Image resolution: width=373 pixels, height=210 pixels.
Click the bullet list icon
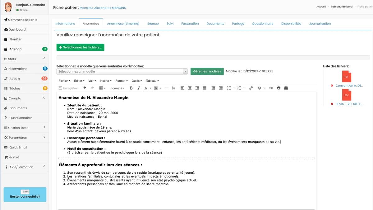click(229, 88)
